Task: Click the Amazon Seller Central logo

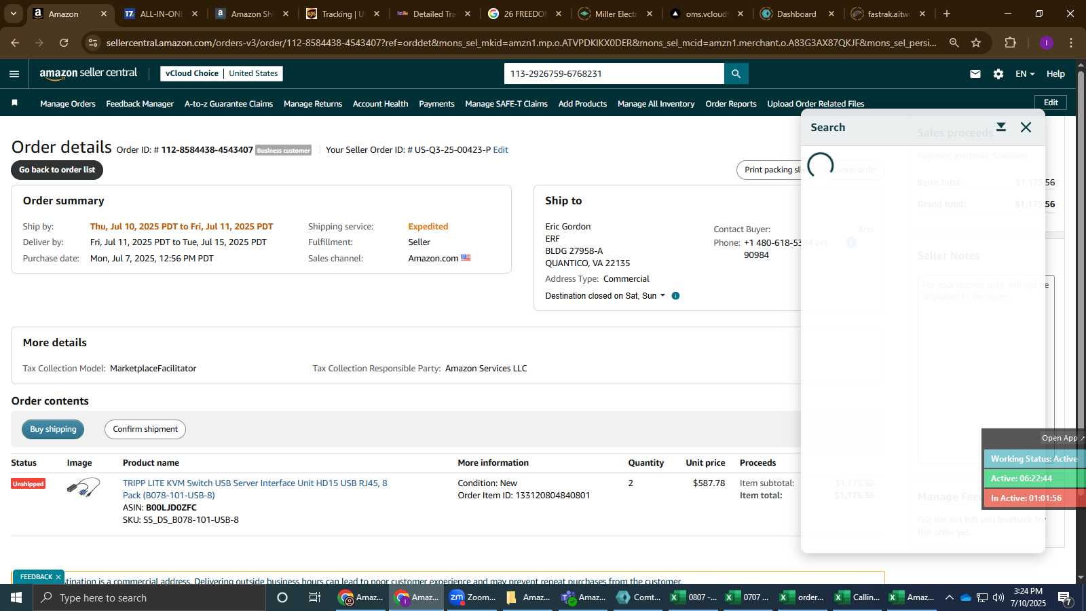Action: click(x=88, y=73)
